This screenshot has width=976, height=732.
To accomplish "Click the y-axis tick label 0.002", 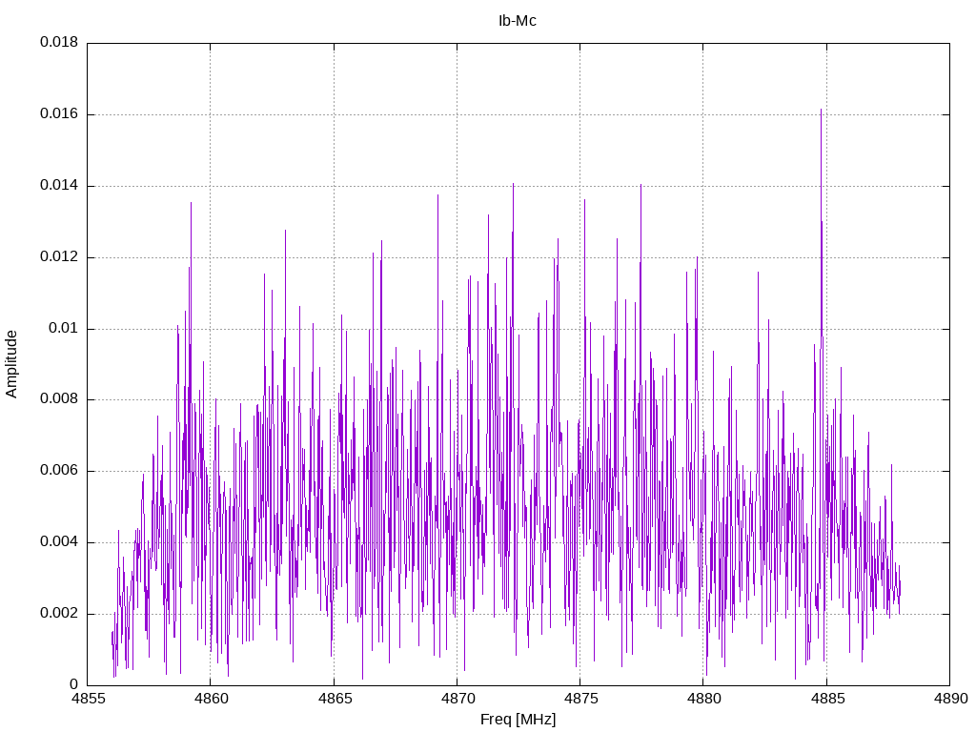I will coord(59,613).
